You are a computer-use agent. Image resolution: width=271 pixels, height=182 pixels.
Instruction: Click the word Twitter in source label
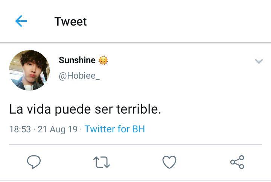tap(100, 129)
